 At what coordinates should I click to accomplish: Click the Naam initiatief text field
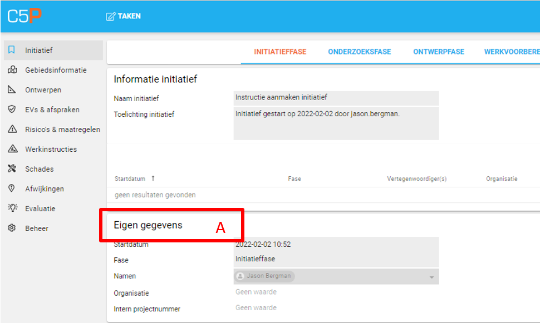point(336,98)
